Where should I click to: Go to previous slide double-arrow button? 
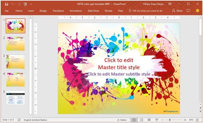(200, 108)
